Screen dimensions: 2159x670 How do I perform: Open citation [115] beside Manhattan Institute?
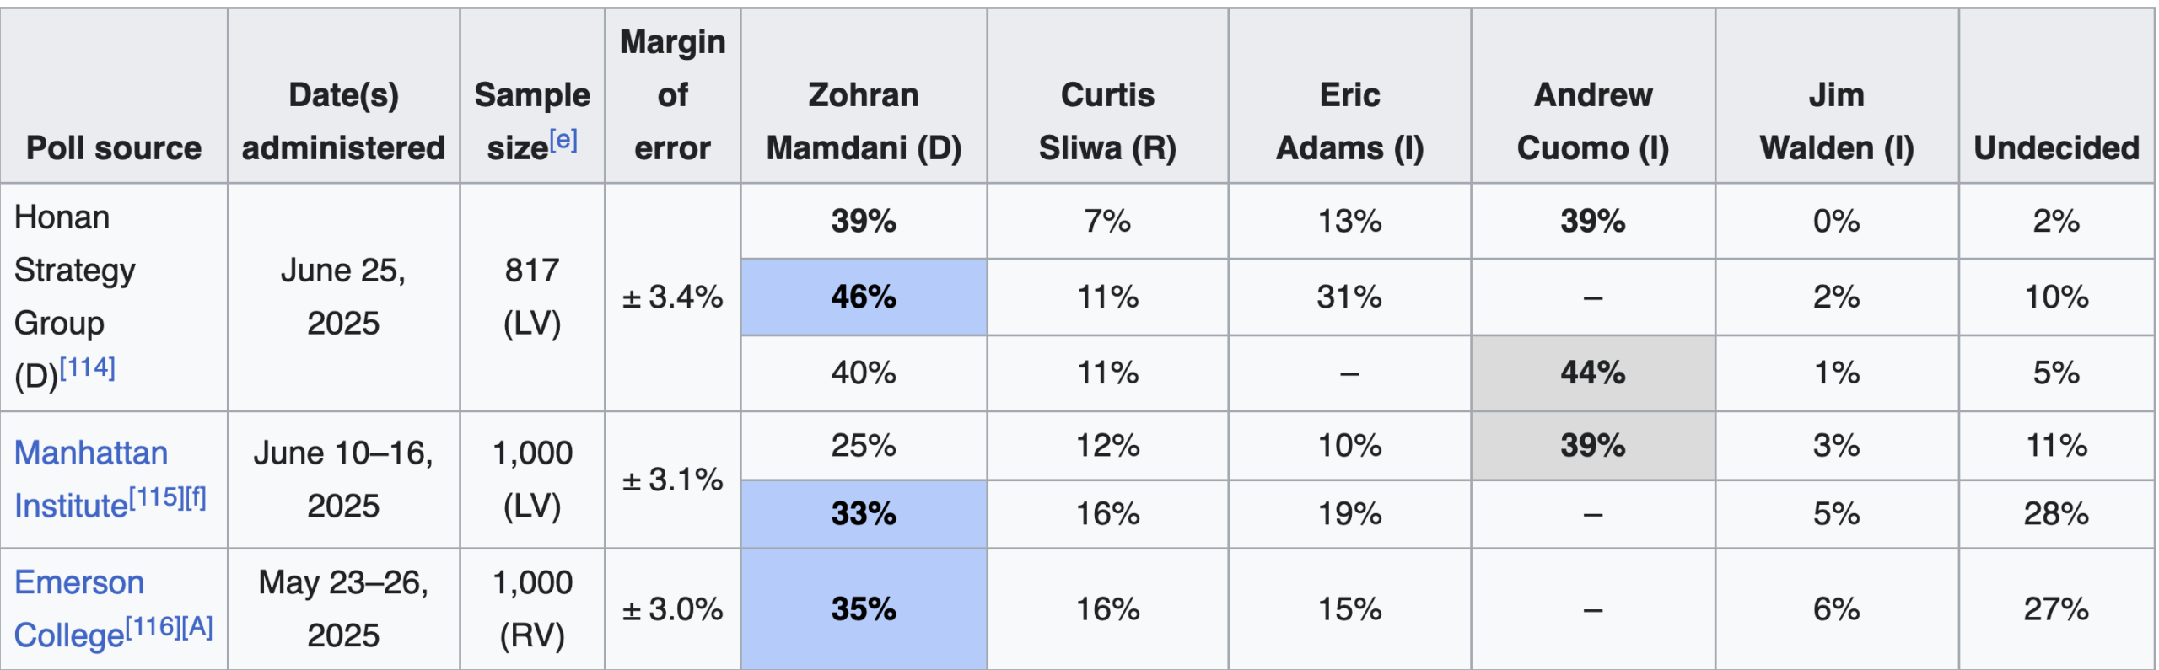click(x=156, y=497)
